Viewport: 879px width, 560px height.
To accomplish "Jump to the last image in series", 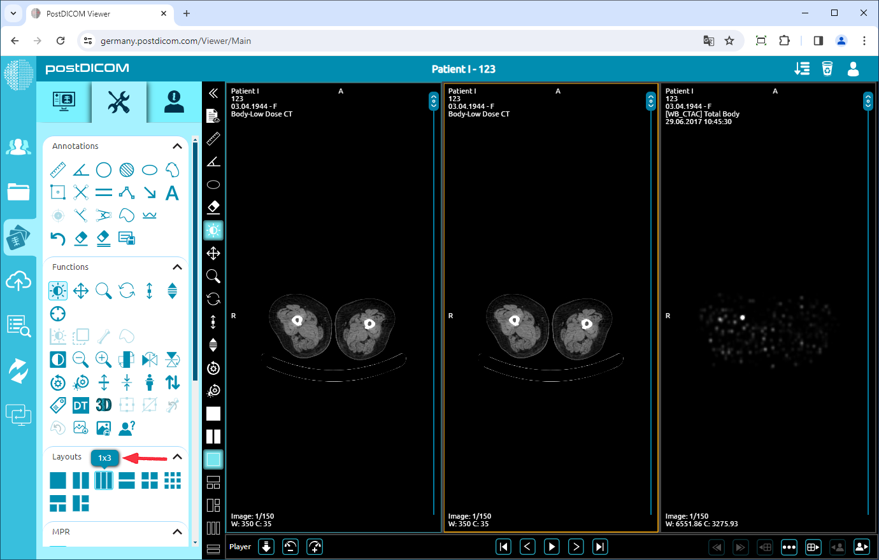I will tap(599, 546).
